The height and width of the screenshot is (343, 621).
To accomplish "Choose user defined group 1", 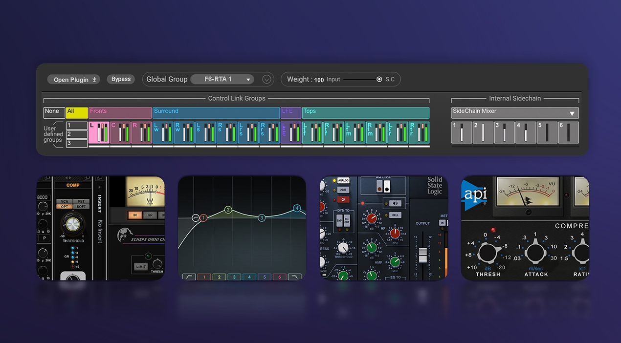I will point(77,126).
